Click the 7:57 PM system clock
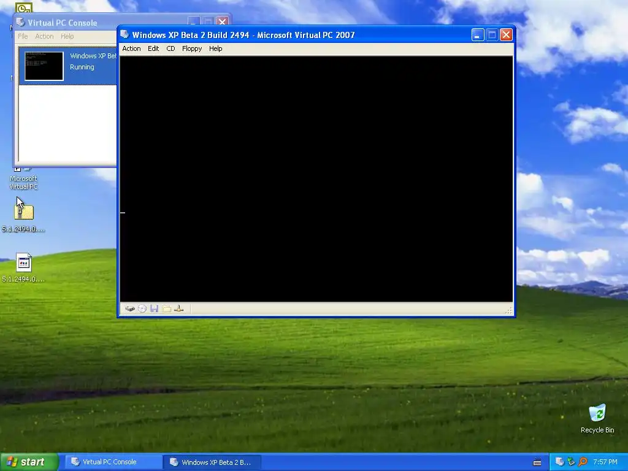The height and width of the screenshot is (471, 628). pos(605,462)
